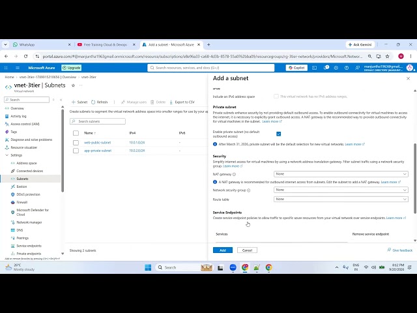Open the Azure portal hamburger menu
The width and height of the screenshot is (417, 313).
click(x=18, y=68)
